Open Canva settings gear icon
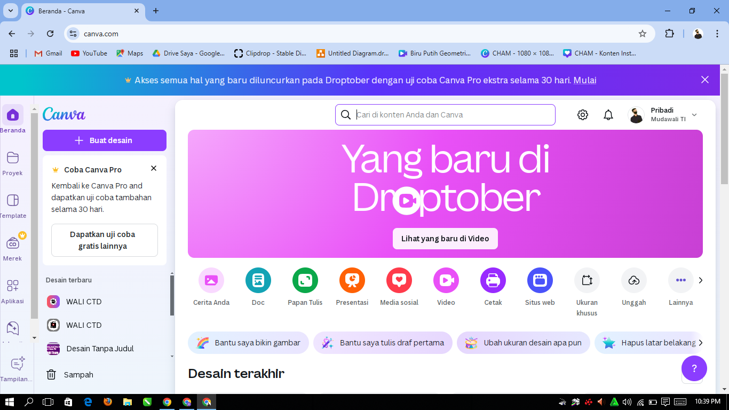The image size is (729, 410). click(583, 115)
